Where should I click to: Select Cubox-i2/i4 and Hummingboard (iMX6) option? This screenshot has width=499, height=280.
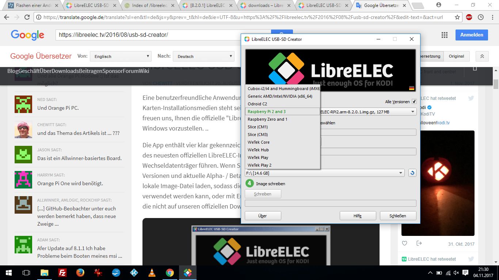(283, 89)
